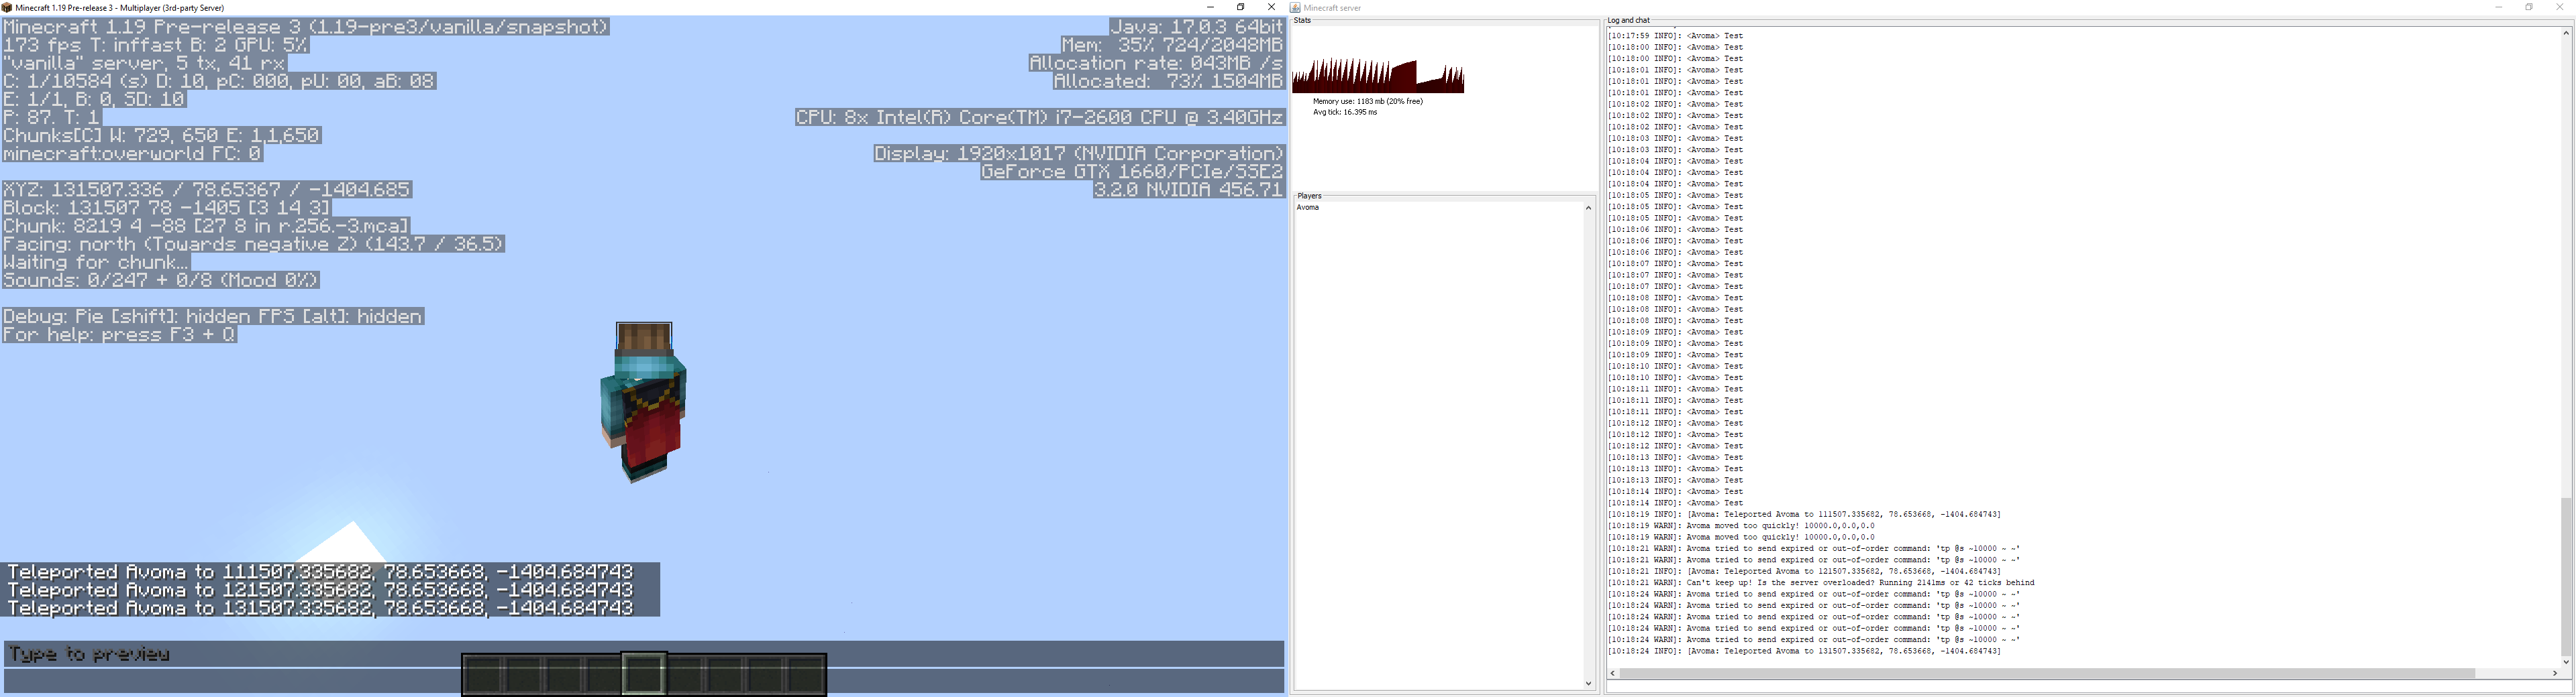Image resolution: width=2576 pixels, height=697 pixels.
Task: Select player Avoma in the Players list
Action: click(x=1308, y=208)
